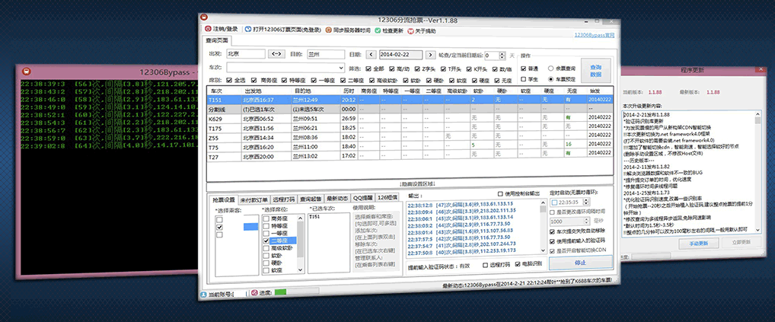Click the 出发 departure station input field
The width and height of the screenshot is (775, 322).
tap(244, 54)
